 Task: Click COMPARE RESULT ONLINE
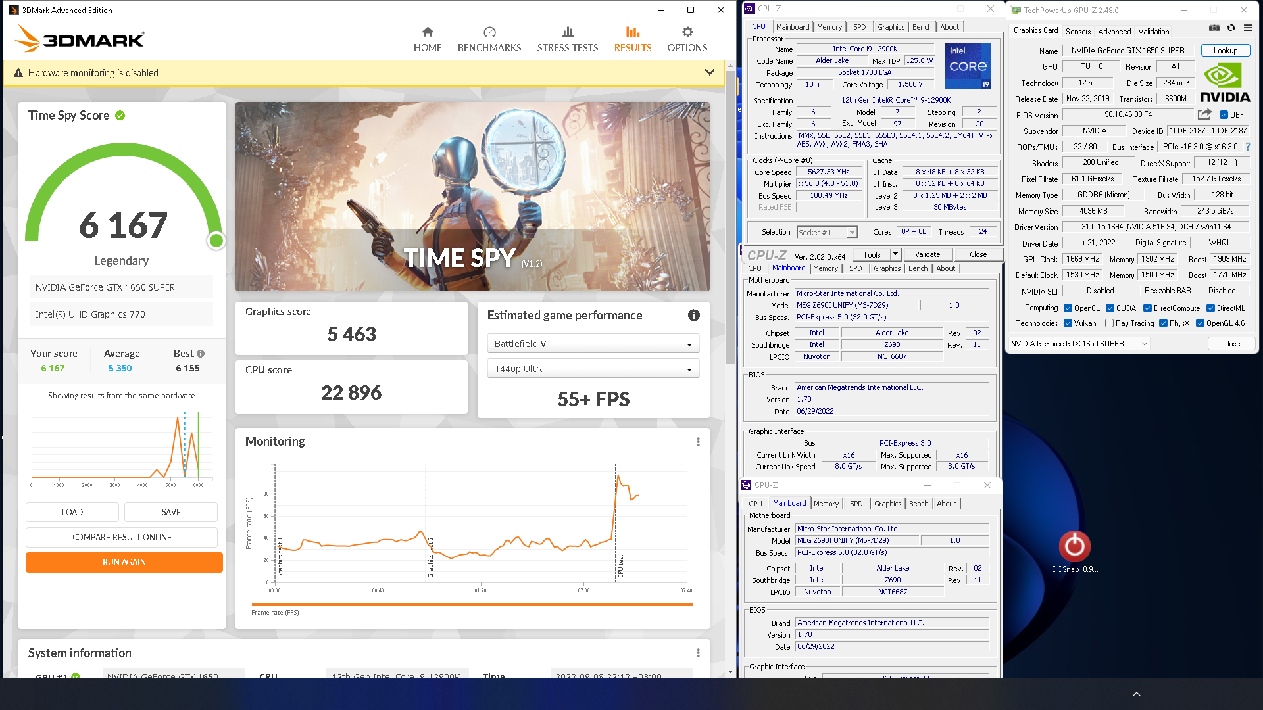[x=122, y=537]
